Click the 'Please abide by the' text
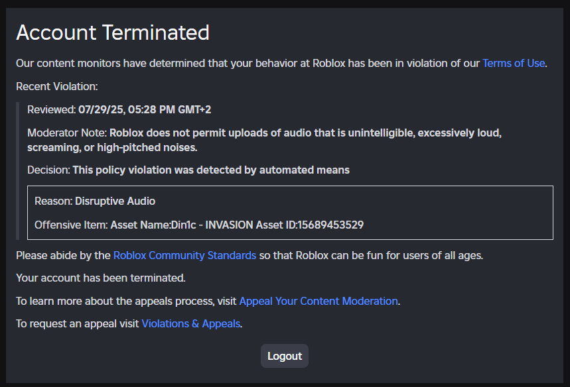The width and height of the screenshot is (570, 387). pos(64,255)
